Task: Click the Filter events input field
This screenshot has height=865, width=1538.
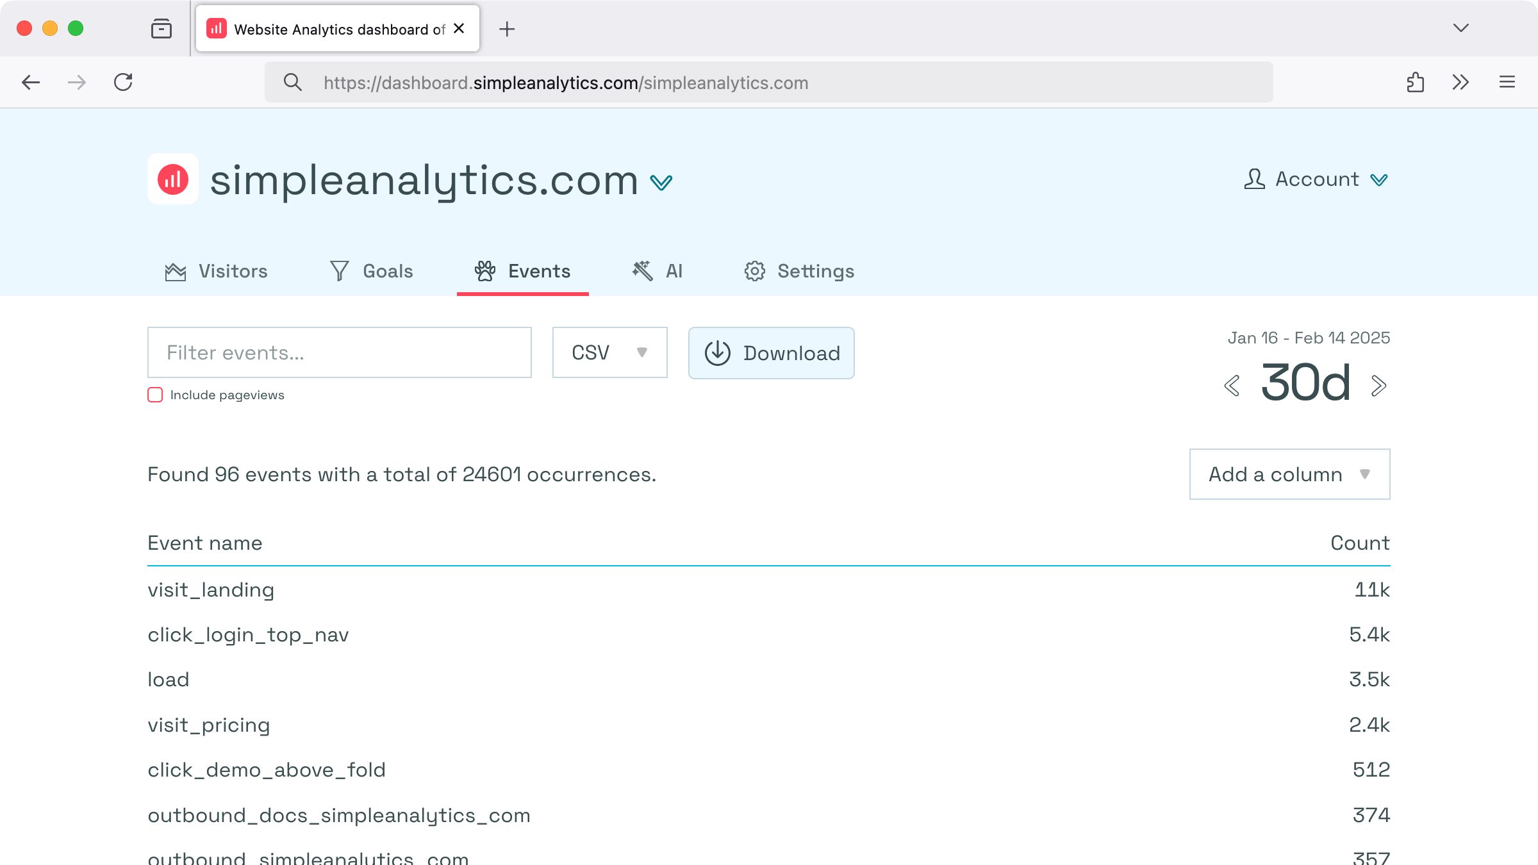Action: (x=340, y=352)
